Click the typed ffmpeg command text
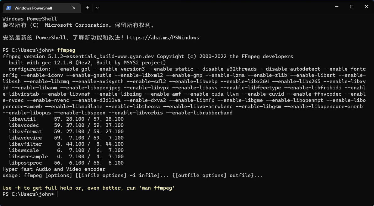 [x=66, y=50]
